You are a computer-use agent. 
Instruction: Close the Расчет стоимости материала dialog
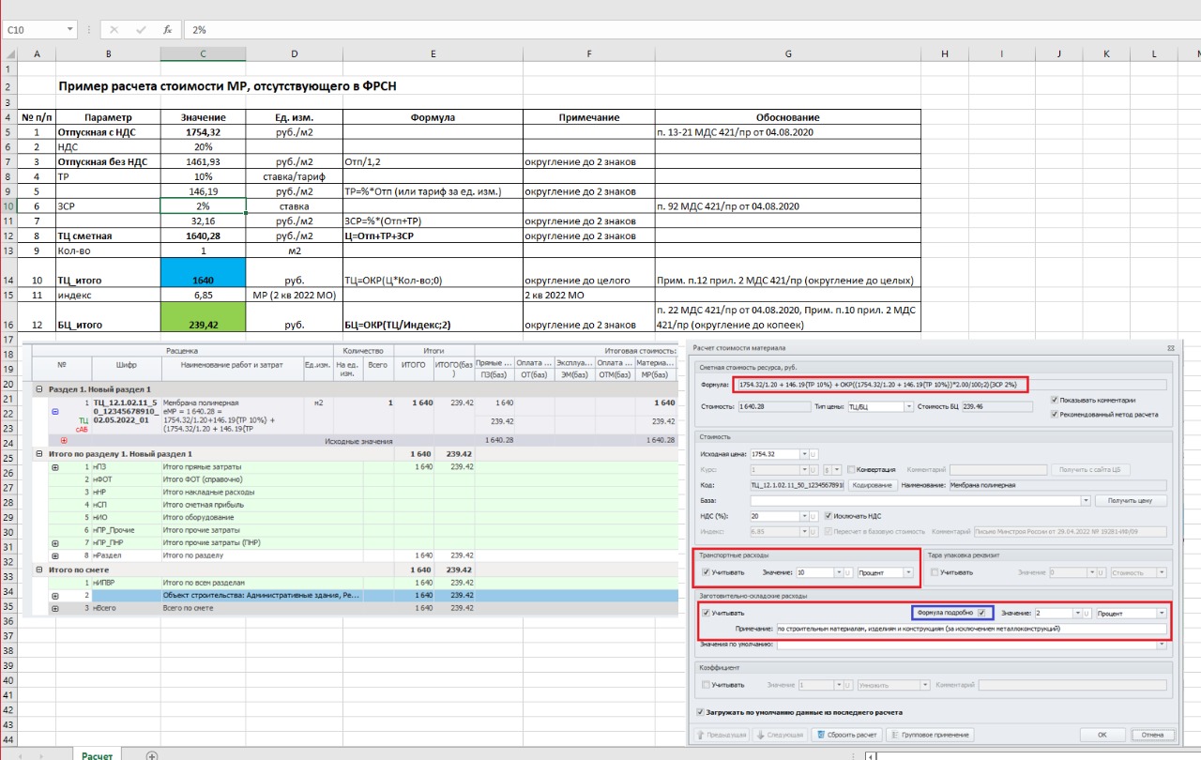[1170, 347]
